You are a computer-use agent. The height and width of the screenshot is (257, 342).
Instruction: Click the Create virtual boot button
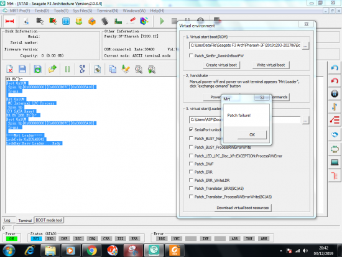coord(221,65)
